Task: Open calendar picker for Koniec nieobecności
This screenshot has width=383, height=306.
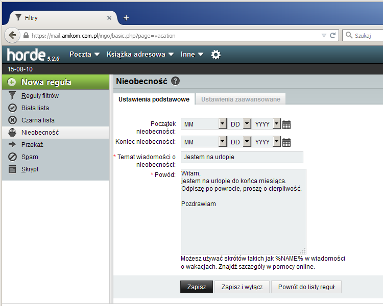Action: click(286, 142)
